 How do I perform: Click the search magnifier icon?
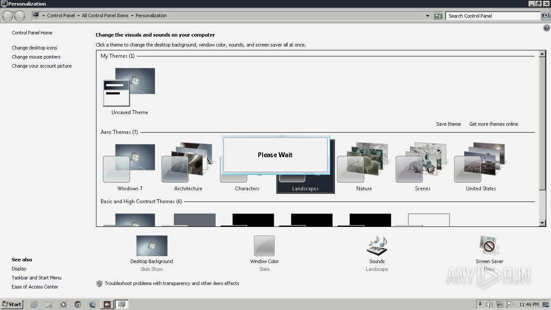545,16
